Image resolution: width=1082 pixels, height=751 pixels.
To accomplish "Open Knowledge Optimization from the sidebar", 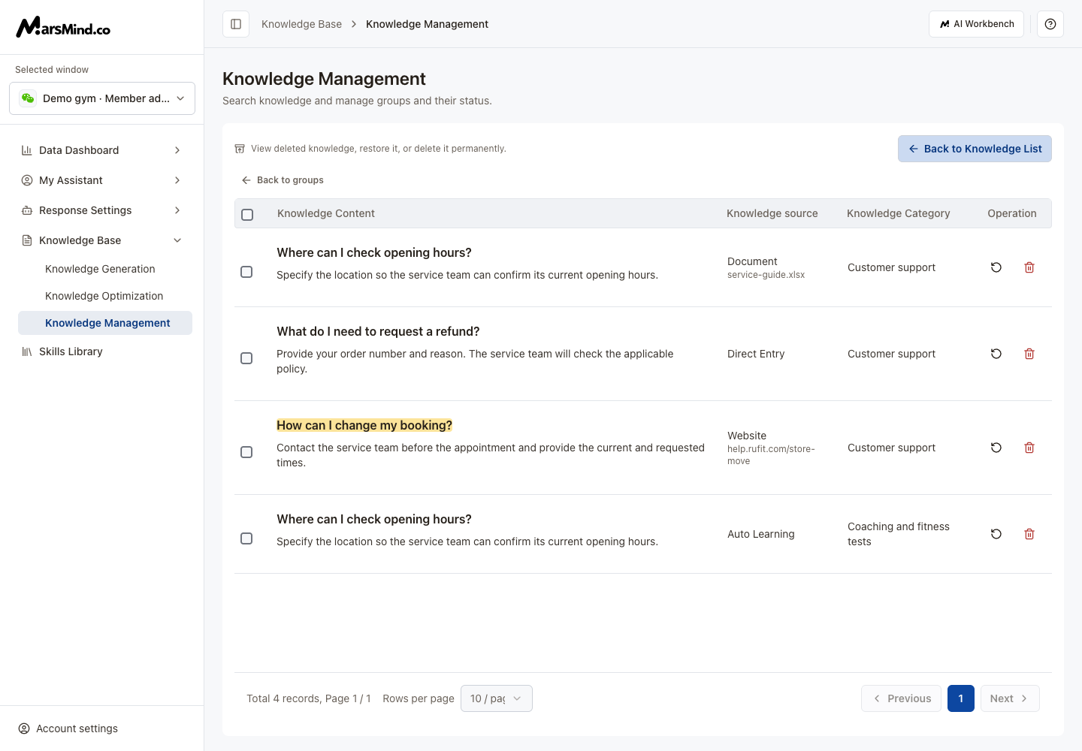I will [x=105, y=296].
